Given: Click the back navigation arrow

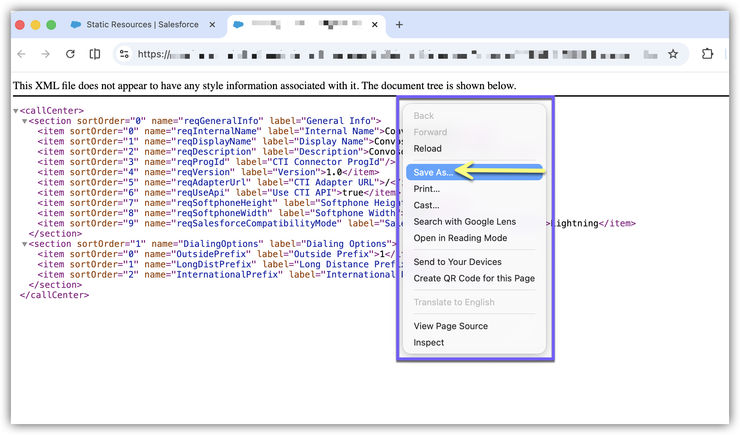Looking at the screenshot, I should 22,54.
